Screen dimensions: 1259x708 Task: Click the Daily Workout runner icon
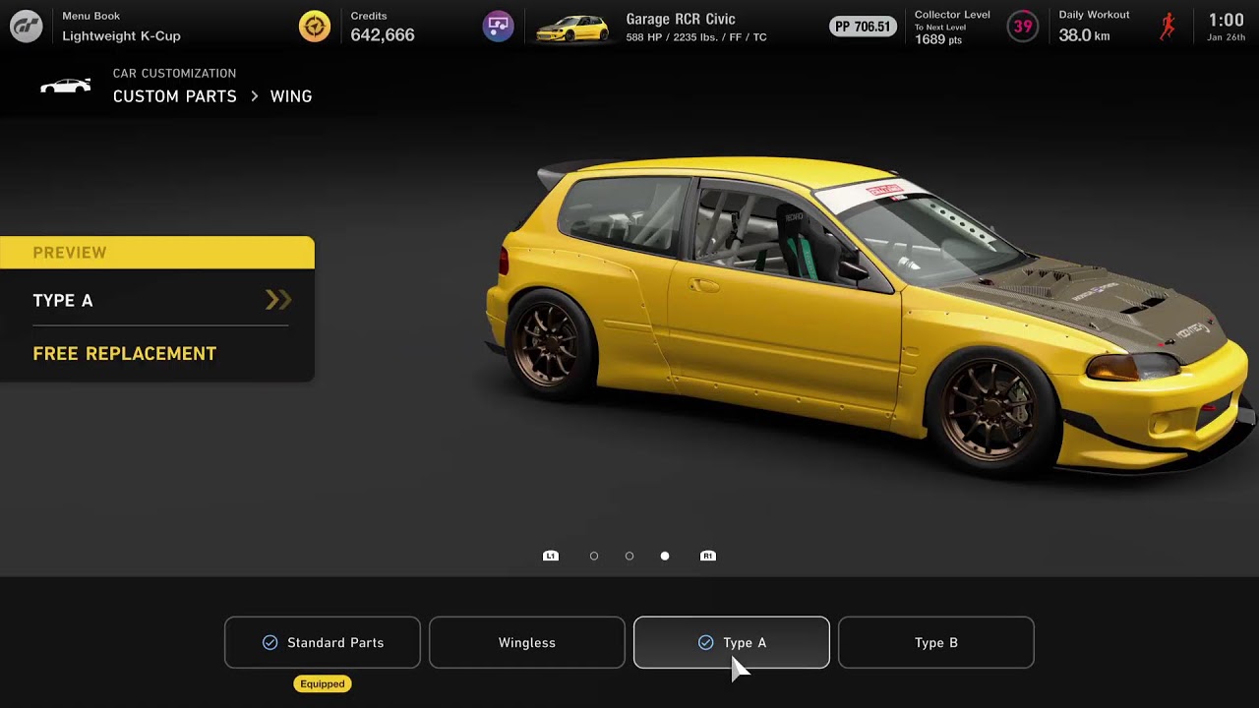pos(1168,27)
